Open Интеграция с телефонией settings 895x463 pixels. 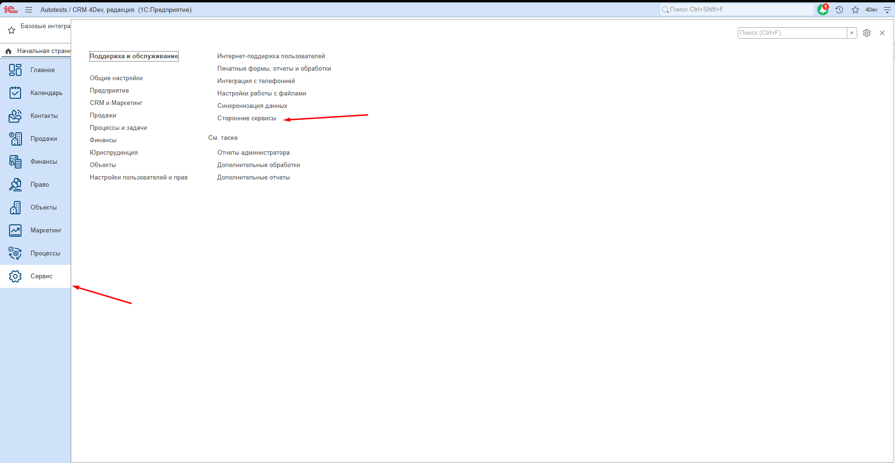pyautogui.click(x=256, y=81)
